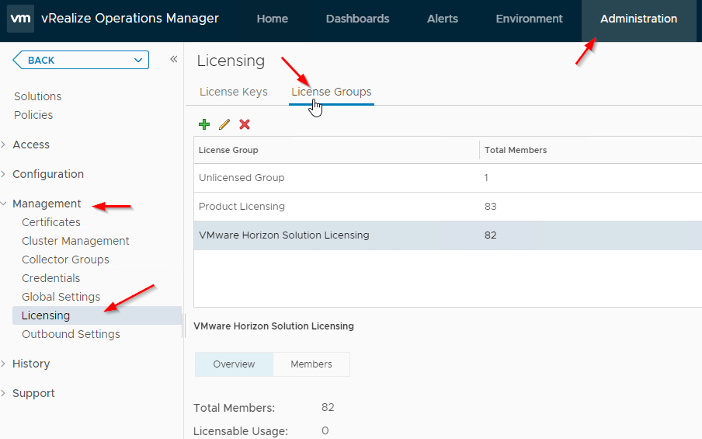Click the Licensable Usage value 0
Screen dimensions: 702x439
coord(325,430)
